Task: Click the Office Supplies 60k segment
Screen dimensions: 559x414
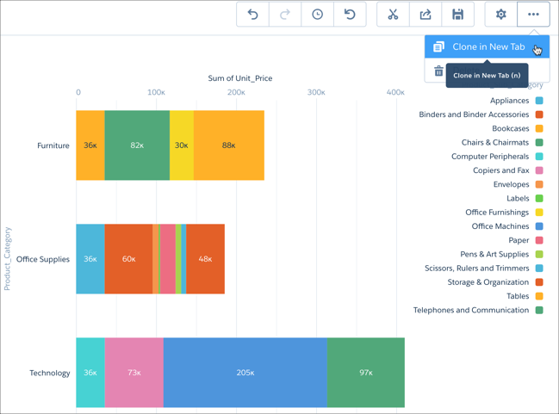Action: point(128,259)
